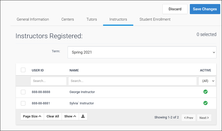Click the Next page button
Screen dimensions: 222x131
(x=204, y=118)
